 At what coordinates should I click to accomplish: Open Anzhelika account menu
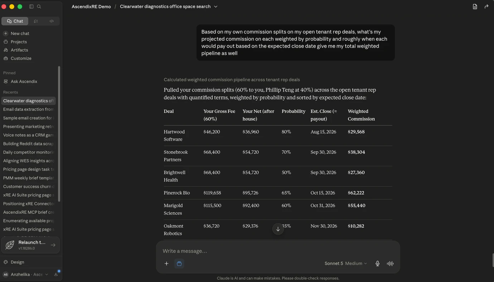pos(25,274)
